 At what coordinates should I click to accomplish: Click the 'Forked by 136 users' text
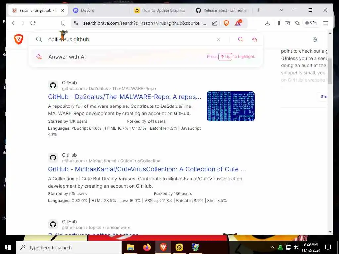(x=173, y=194)
